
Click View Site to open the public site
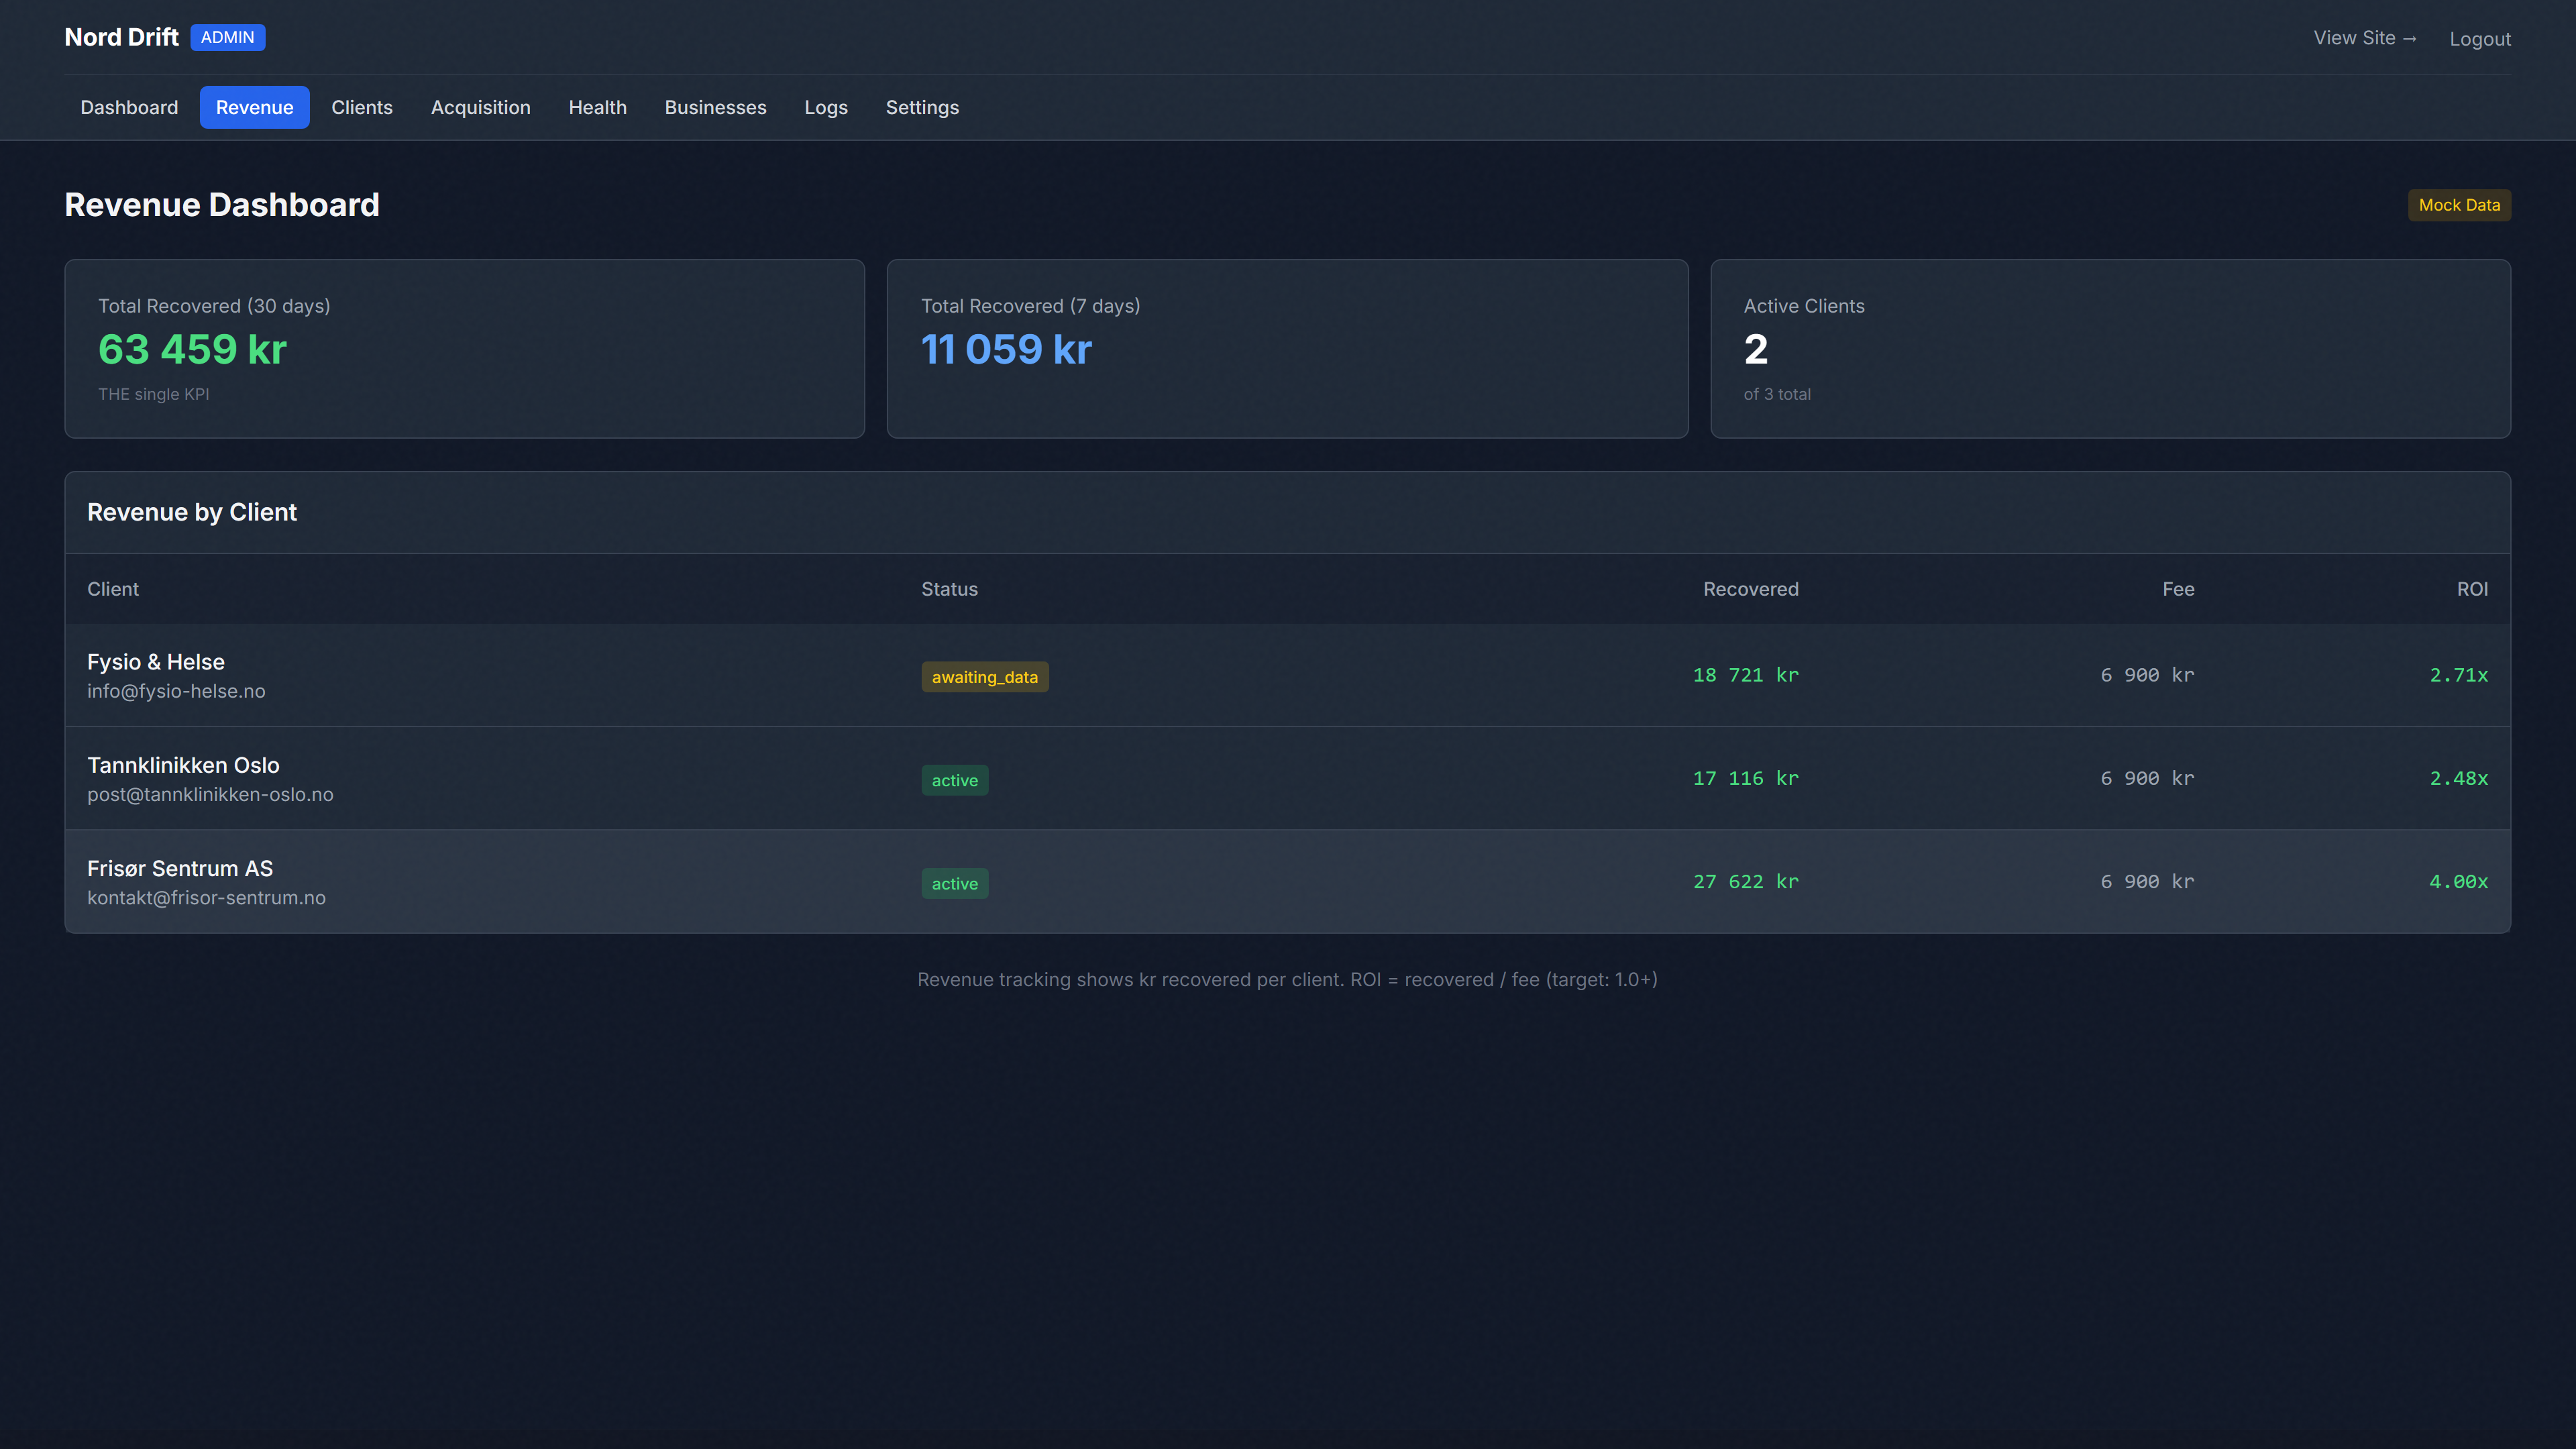pos(2364,38)
